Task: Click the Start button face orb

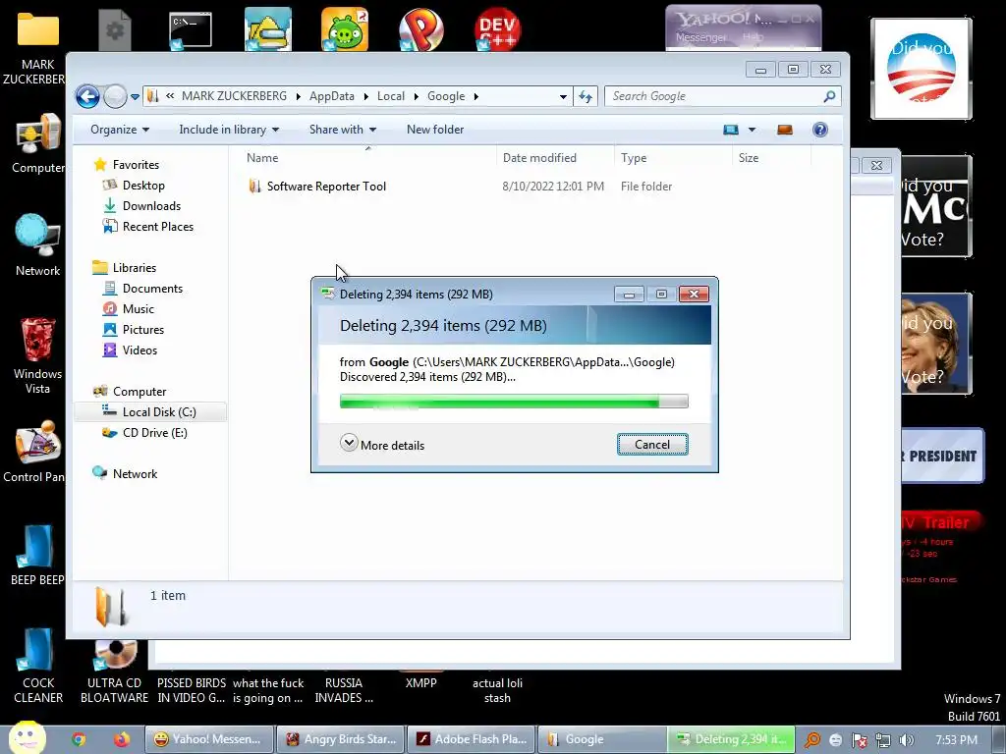Action: coord(27,738)
